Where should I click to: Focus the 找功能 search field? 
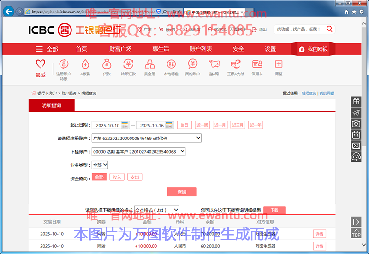coord(299,29)
